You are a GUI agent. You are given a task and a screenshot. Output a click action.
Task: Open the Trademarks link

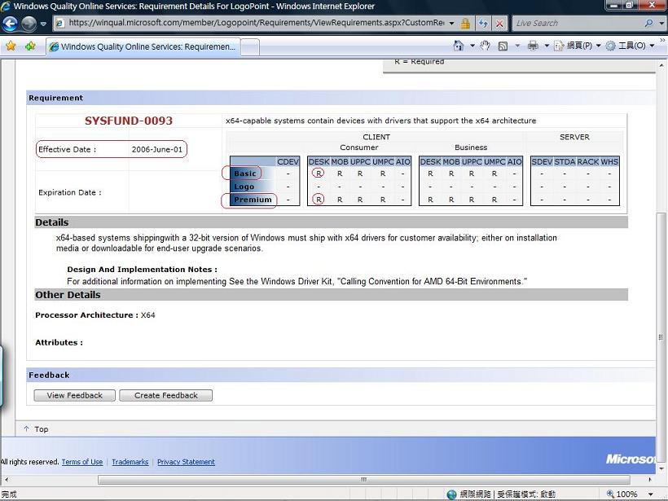pos(130,462)
